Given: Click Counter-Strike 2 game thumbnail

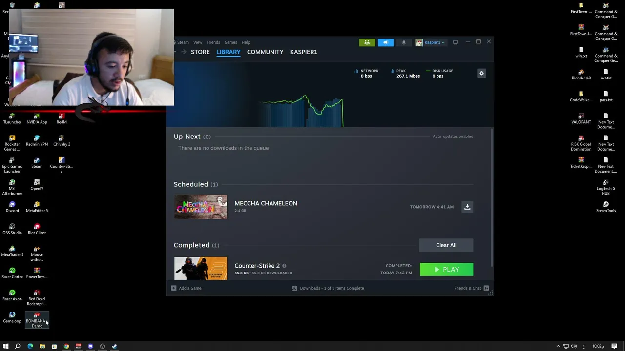Looking at the screenshot, I should point(201,269).
